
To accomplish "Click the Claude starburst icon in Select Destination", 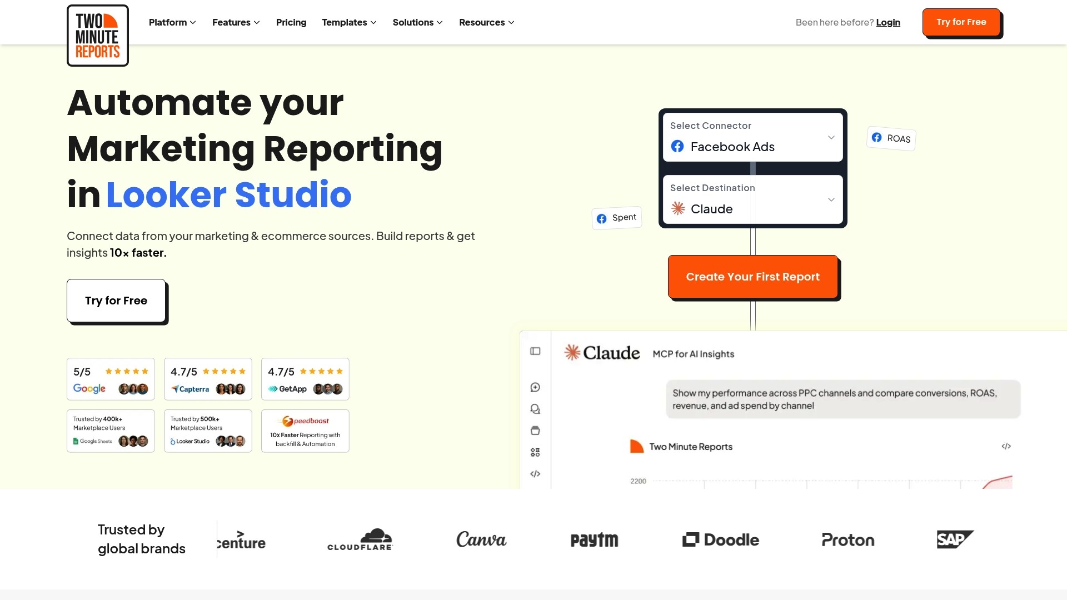I will coord(678,208).
